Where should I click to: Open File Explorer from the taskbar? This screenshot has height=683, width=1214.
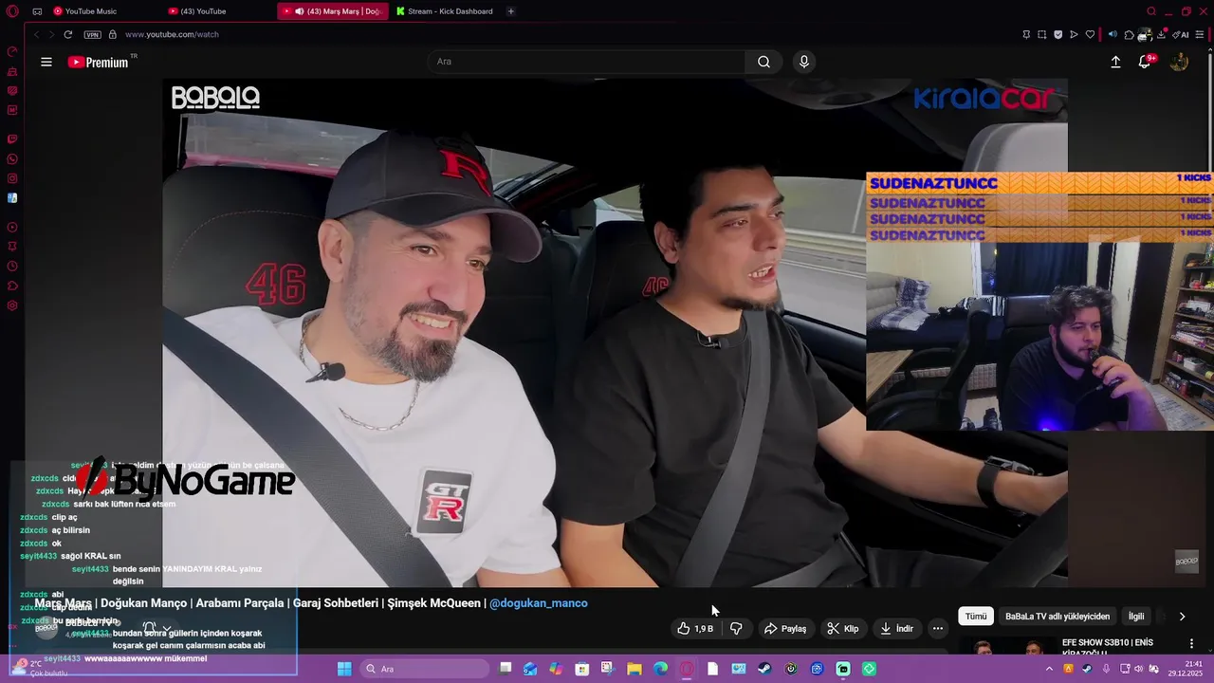[x=635, y=669]
